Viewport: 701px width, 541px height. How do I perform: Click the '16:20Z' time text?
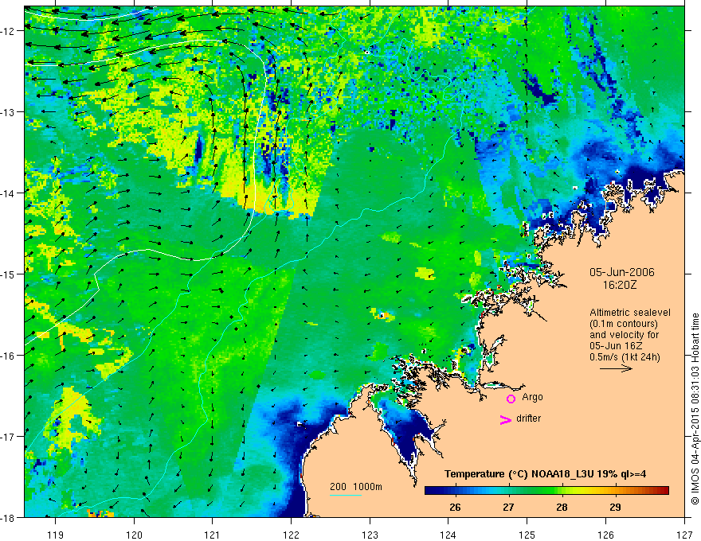[x=620, y=285]
